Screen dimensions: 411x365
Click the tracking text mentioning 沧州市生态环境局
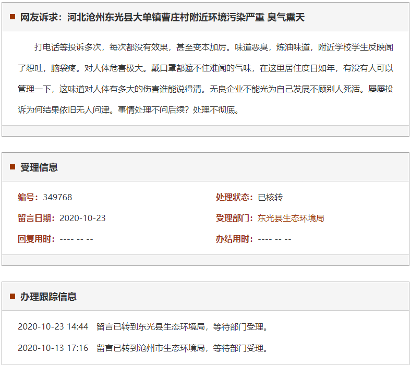tap(183, 348)
